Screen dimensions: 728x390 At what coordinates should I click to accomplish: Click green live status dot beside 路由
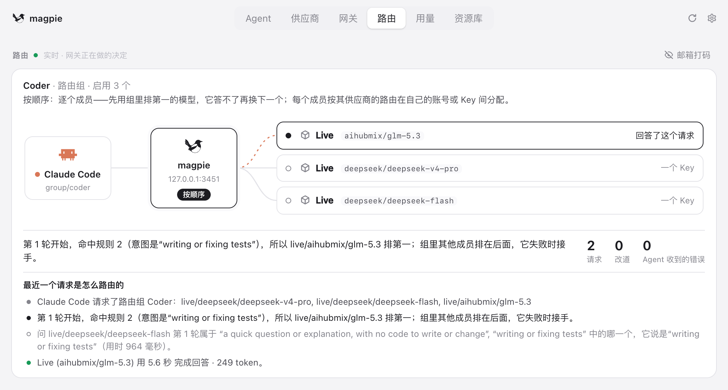(36, 55)
